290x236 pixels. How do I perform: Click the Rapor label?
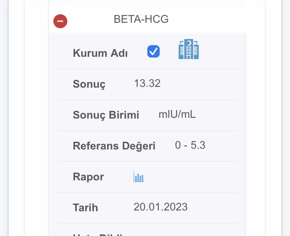[88, 177]
